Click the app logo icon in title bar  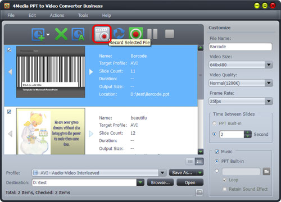click(7, 6)
